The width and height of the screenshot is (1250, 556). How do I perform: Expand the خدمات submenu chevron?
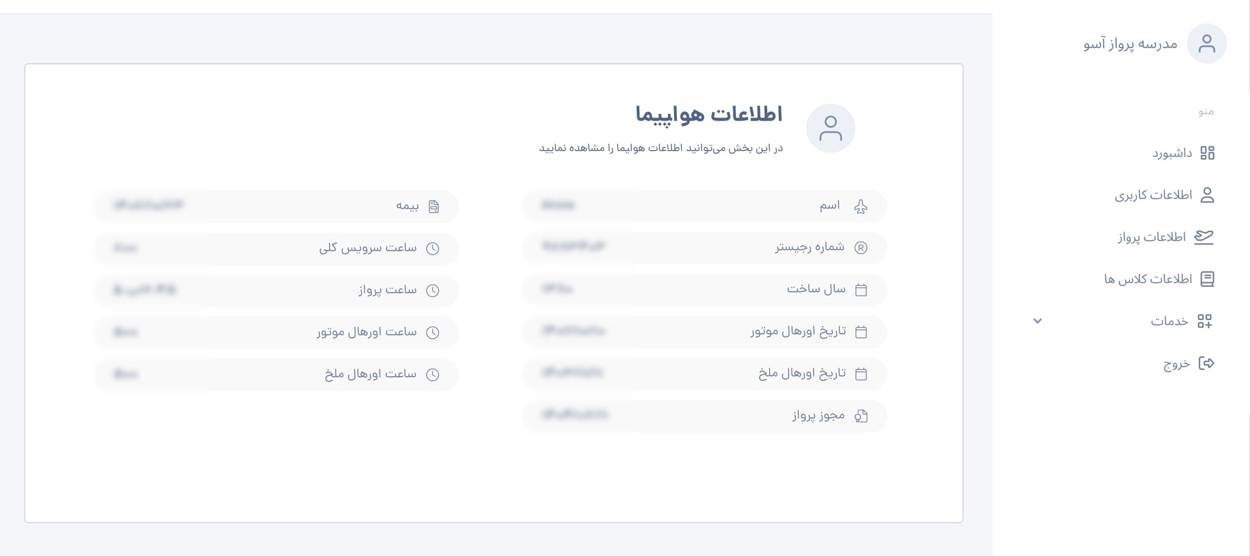click(x=1038, y=321)
